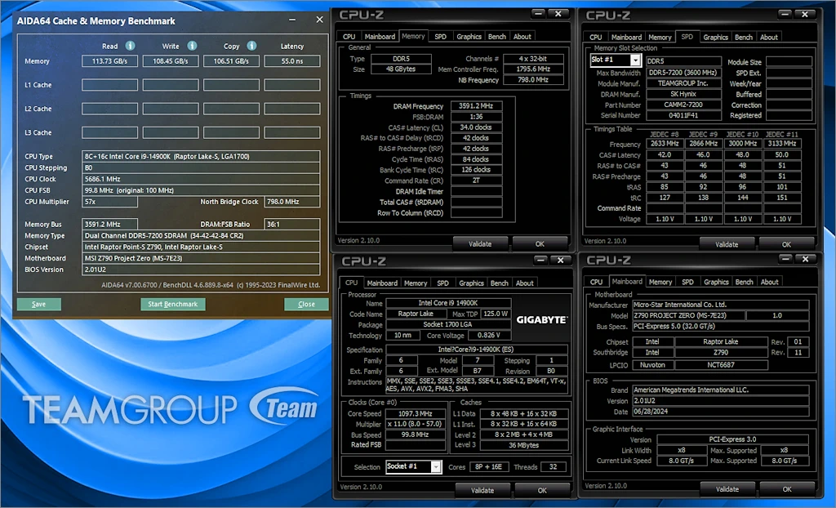Click the Memory Write value 108.45 GB/s
836x508 pixels.
(x=171, y=61)
